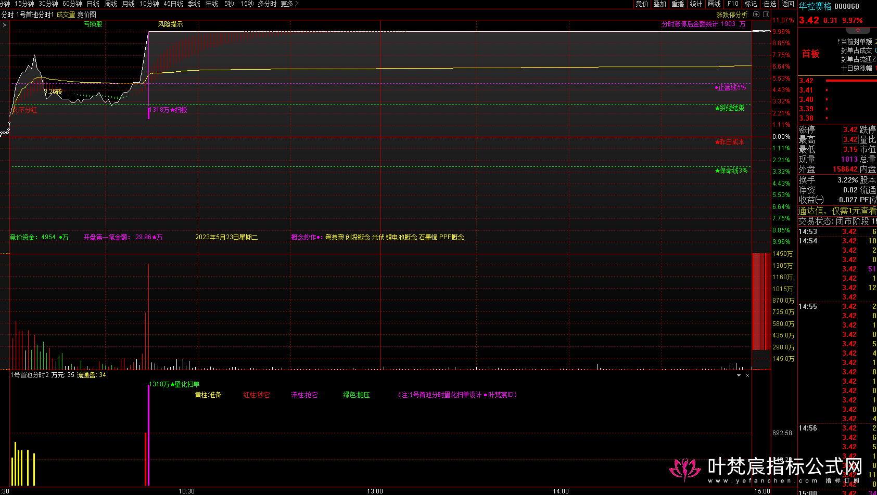
Task: Switch to the 30分钟 period
Action: [48, 4]
